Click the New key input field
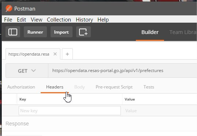 70,111
